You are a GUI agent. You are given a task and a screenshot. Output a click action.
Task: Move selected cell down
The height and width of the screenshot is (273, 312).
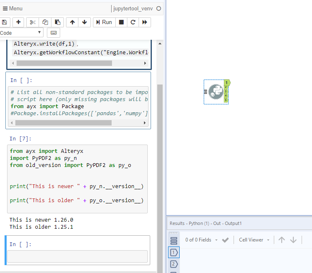pos(84,22)
